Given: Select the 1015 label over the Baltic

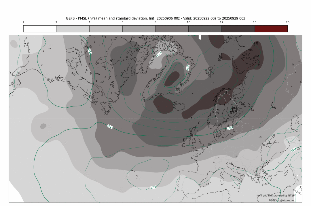Looking at the screenshot, I should [x=230, y=128].
